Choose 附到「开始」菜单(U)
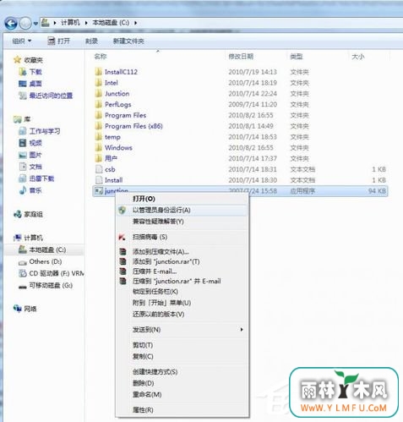The image size is (403, 422). click(x=182, y=303)
